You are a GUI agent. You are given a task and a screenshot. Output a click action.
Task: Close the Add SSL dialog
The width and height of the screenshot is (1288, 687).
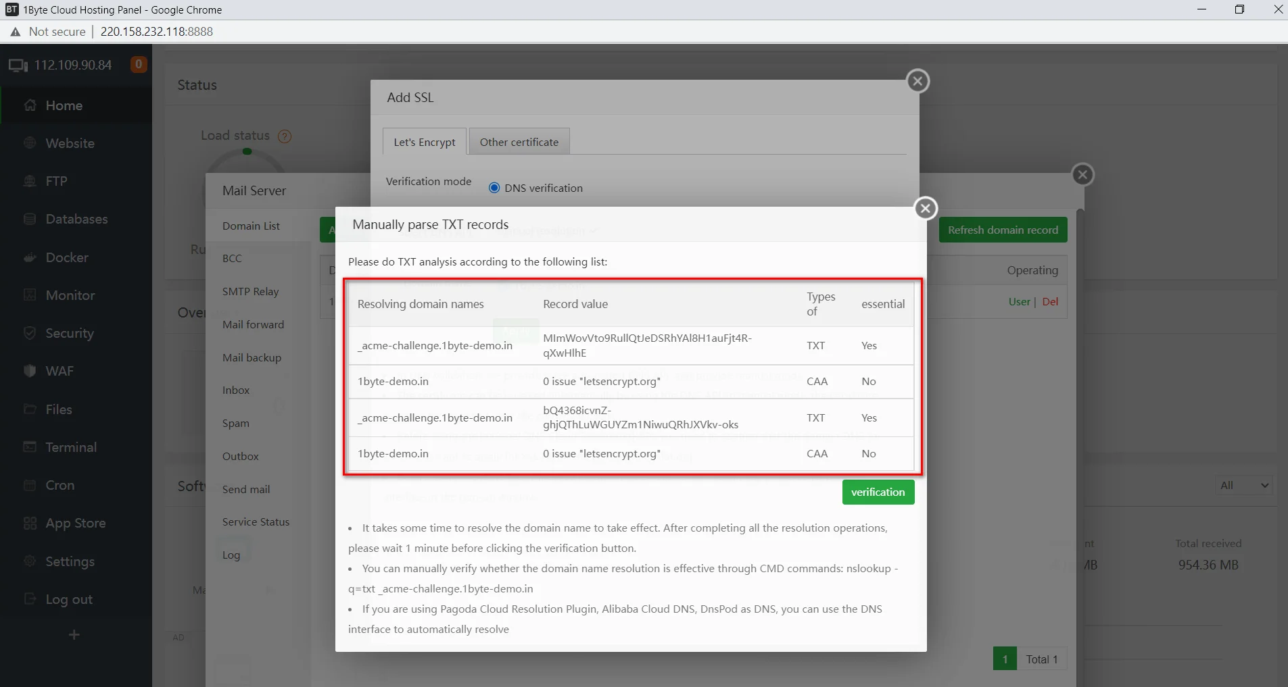pos(917,81)
